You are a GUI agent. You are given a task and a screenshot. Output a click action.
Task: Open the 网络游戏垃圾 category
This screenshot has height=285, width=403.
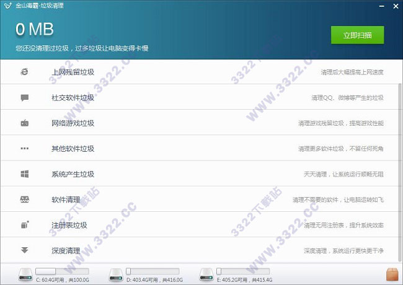(200, 122)
